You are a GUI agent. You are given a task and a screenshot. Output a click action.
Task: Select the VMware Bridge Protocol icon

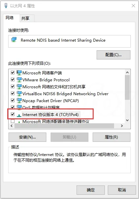(x=19, y=80)
